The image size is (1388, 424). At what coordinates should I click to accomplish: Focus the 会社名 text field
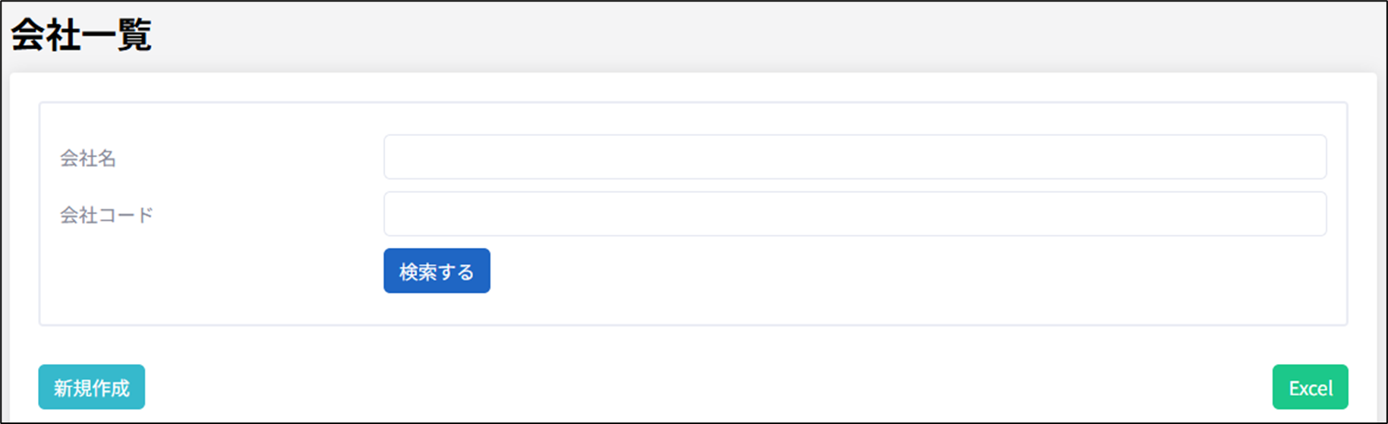tap(854, 157)
